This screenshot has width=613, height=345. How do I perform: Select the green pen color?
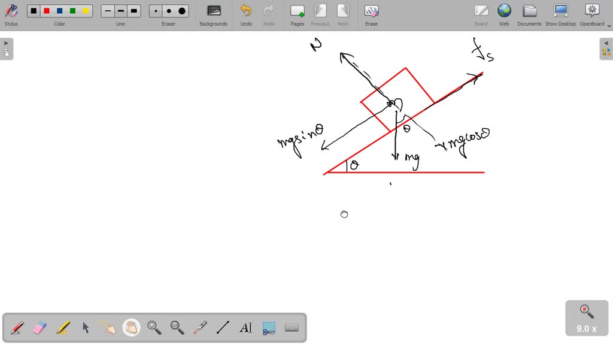(72, 11)
